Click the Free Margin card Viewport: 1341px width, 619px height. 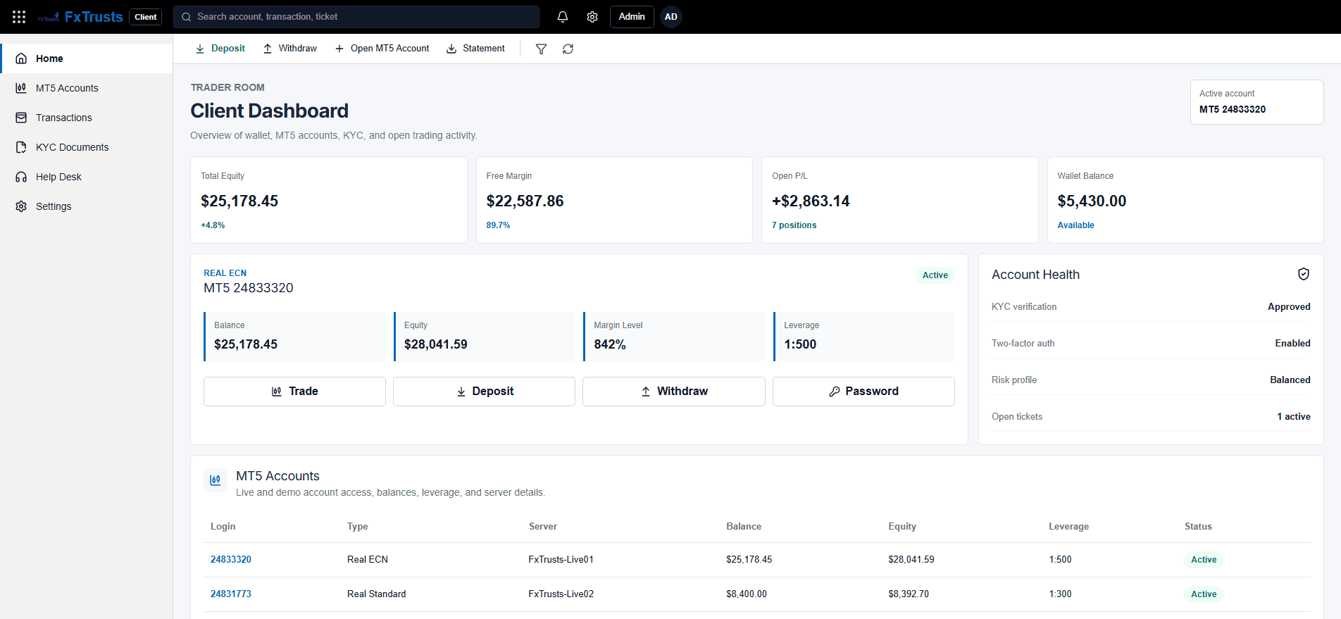(x=614, y=200)
